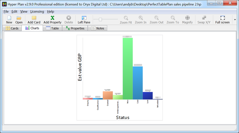Switch to the Cards tab
This screenshot has height=133, width=239.
(12, 28)
